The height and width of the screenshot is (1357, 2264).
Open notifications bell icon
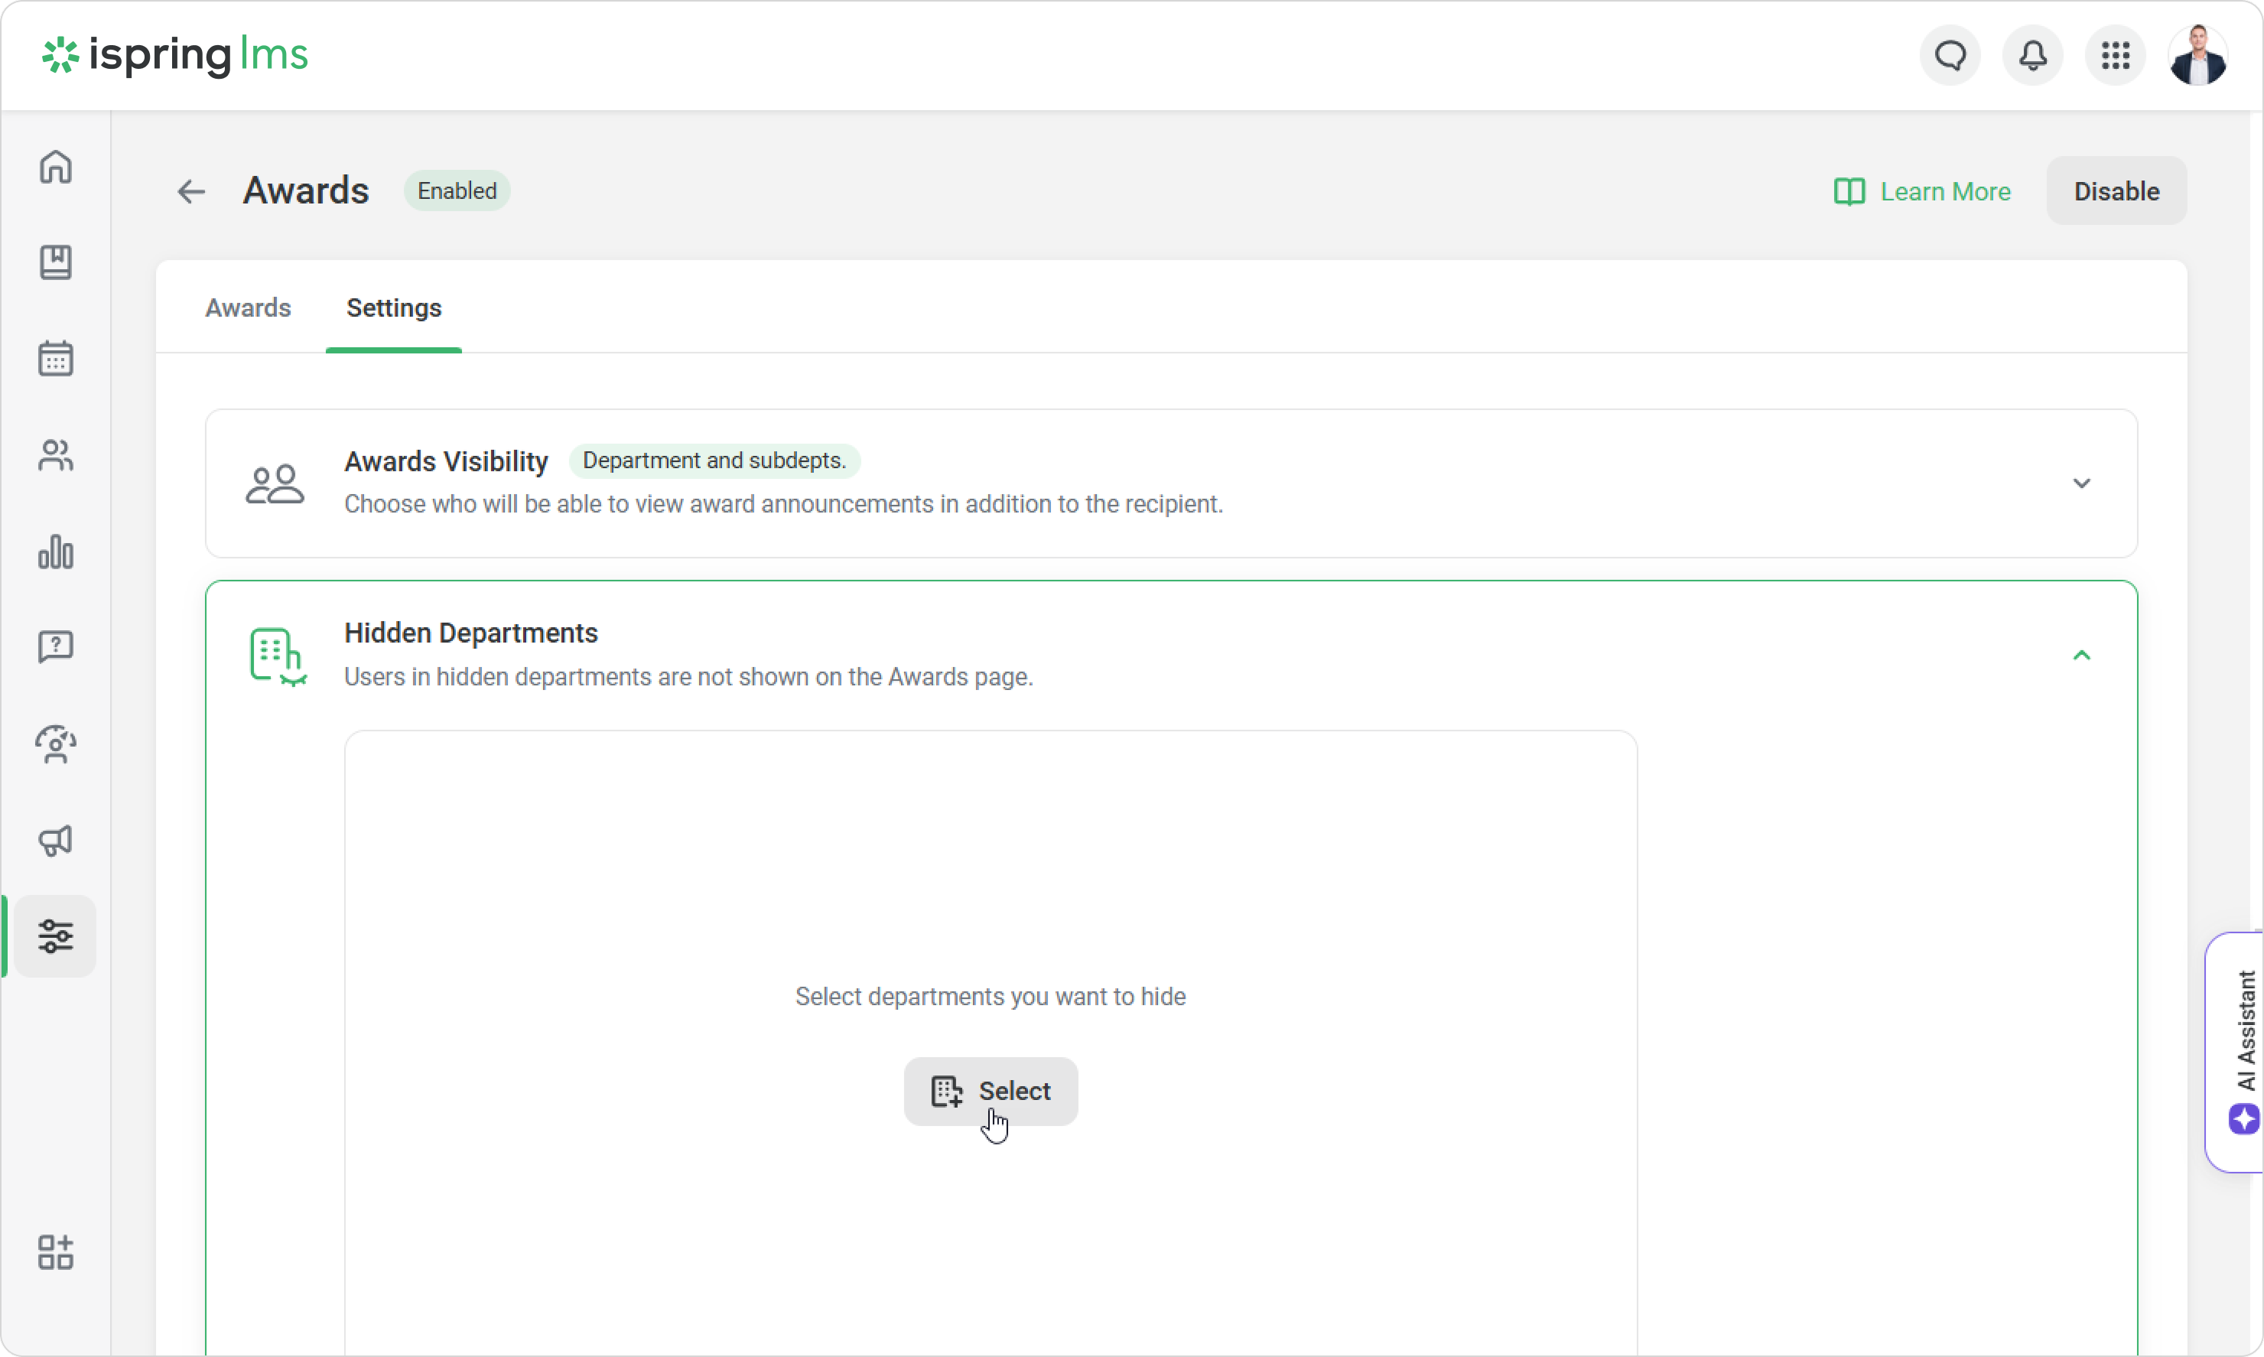pos(2031,56)
